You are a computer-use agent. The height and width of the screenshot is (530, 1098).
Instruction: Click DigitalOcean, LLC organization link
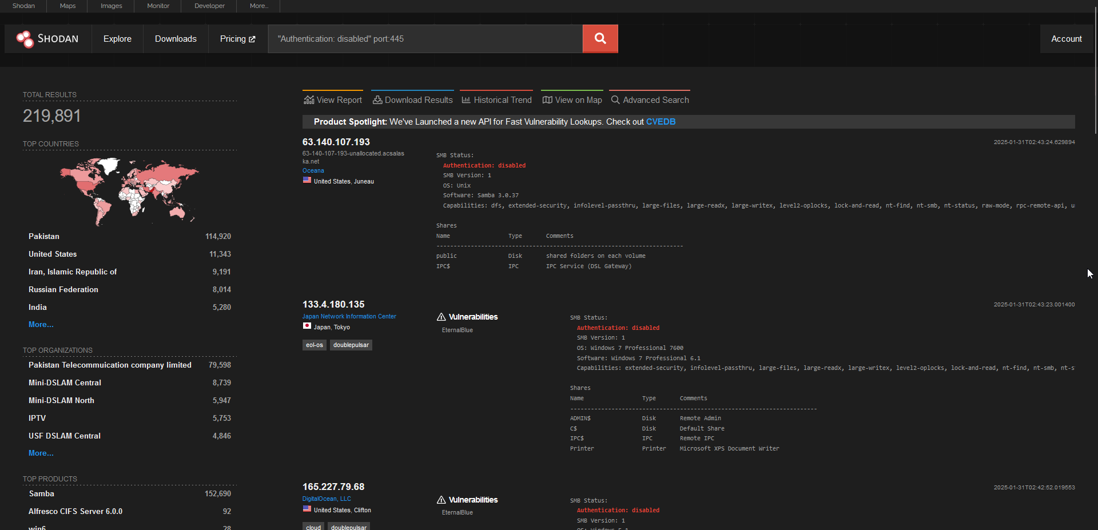[x=327, y=499]
